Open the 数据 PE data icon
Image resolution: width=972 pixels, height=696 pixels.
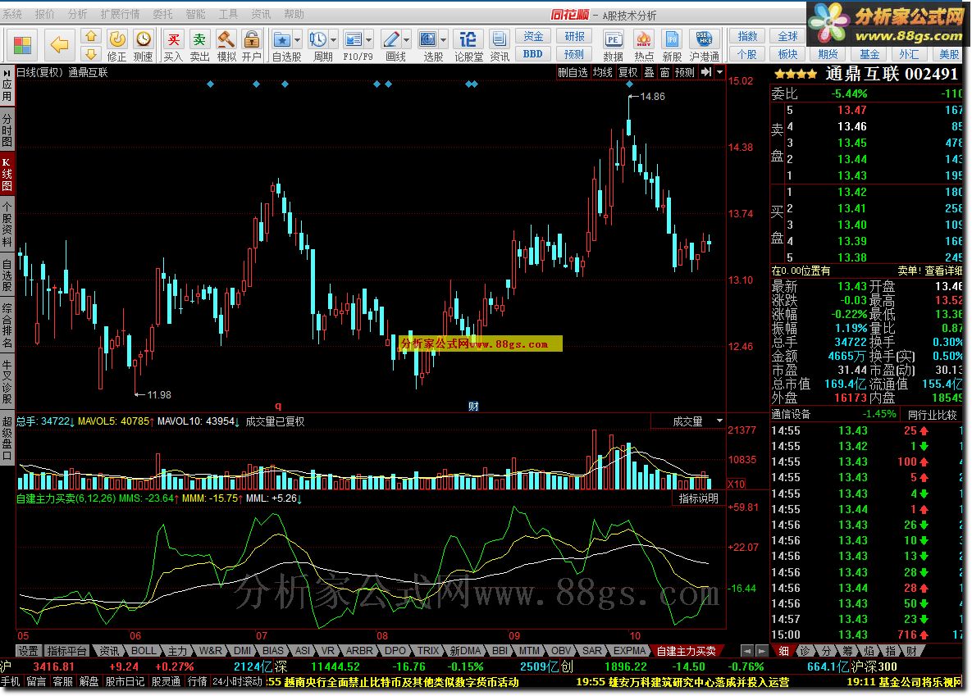(613, 46)
